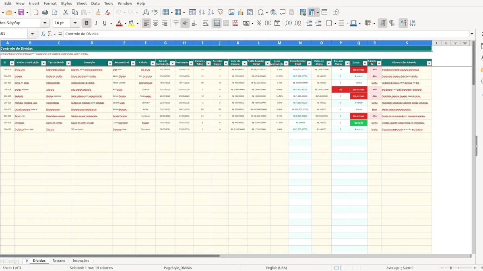This screenshot has width=483, height=271.
Task: Format cell as percent
Action: [x=259, y=23]
